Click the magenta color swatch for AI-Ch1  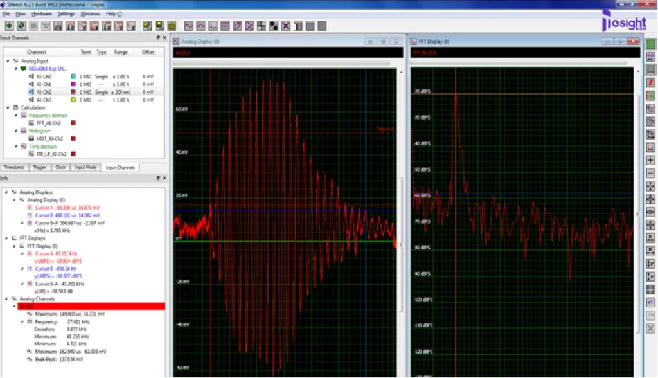coord(73,84)
